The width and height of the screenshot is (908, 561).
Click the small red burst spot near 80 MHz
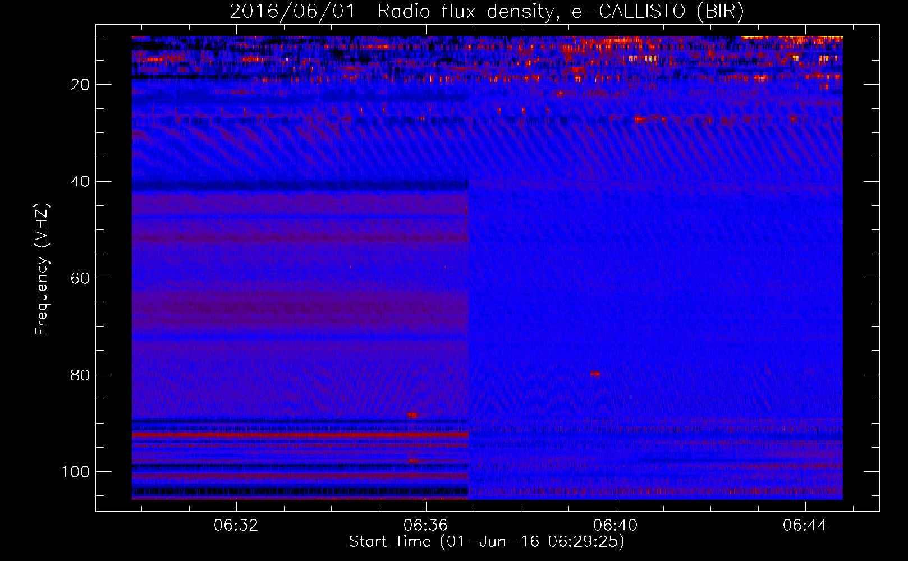pyautogui.click(x=595, y=374)
